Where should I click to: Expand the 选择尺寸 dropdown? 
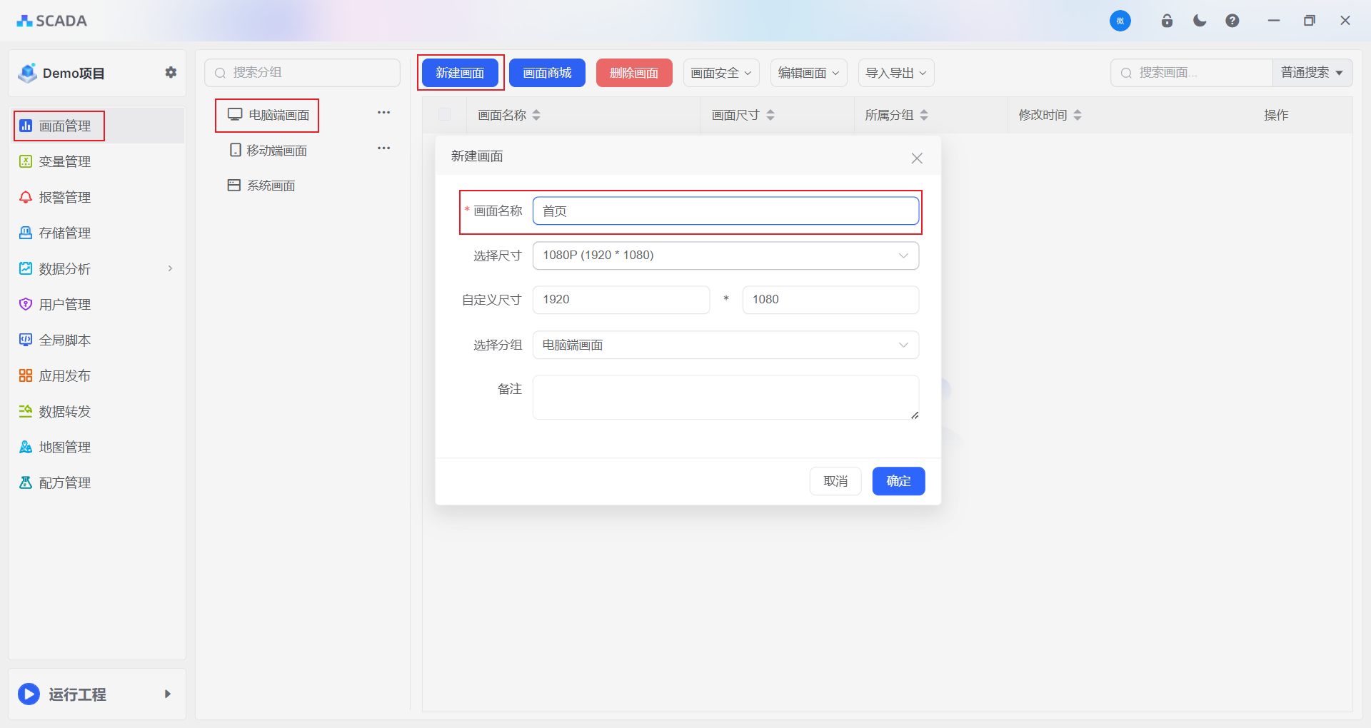point(725,256)
